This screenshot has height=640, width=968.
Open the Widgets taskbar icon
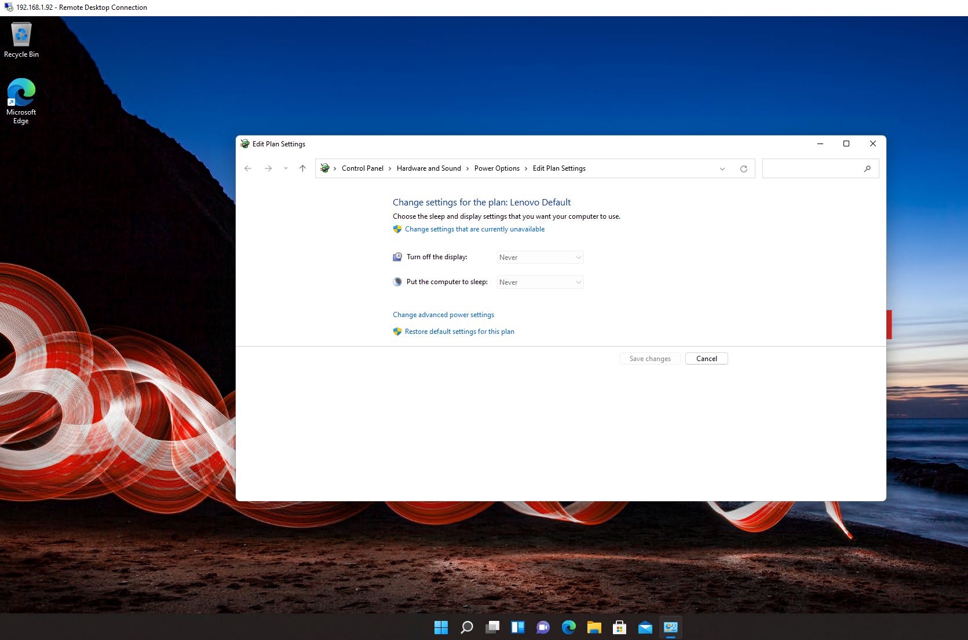point(517,627)
